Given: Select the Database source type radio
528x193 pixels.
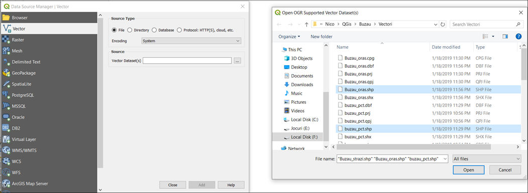Looking at the screenshot, I should tap(154, 30).
